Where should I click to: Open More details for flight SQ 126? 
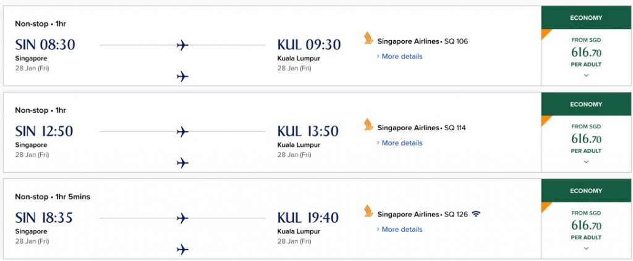pos(400,230)
